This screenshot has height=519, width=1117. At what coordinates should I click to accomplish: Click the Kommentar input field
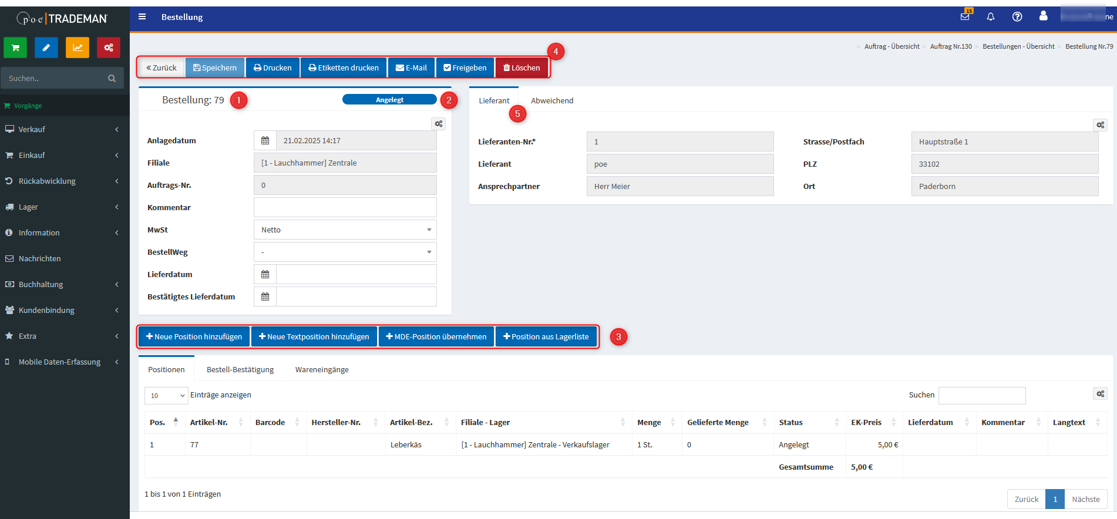[345, 207]
